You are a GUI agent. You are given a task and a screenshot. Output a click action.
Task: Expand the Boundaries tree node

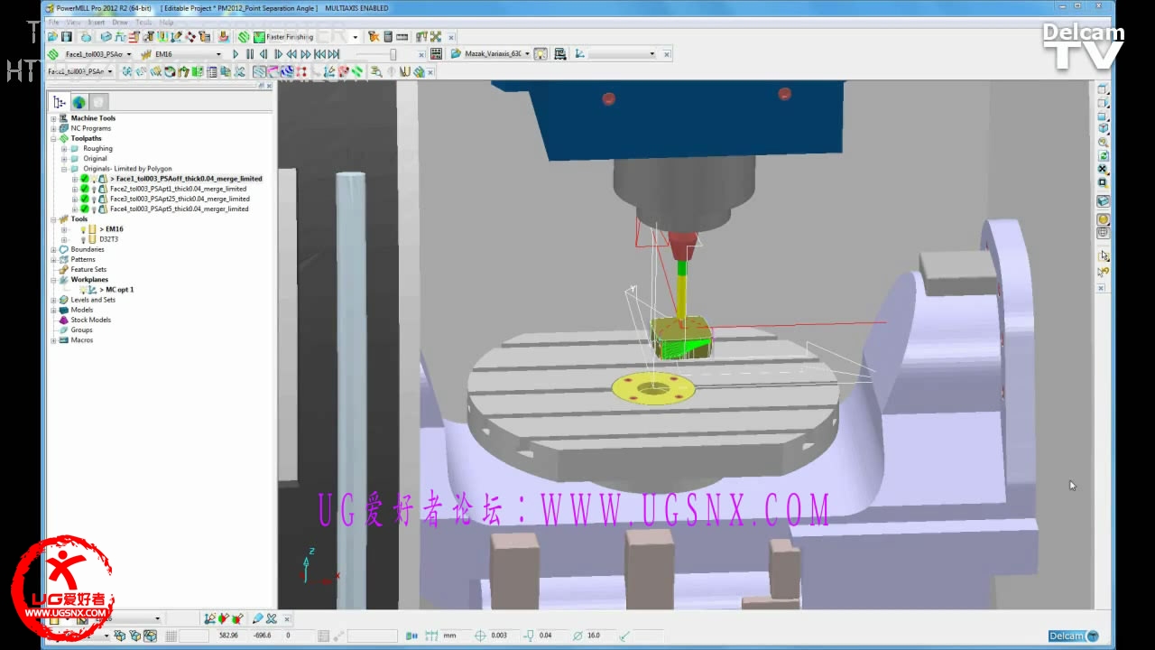pyautogui.click(x=53, y=249)
